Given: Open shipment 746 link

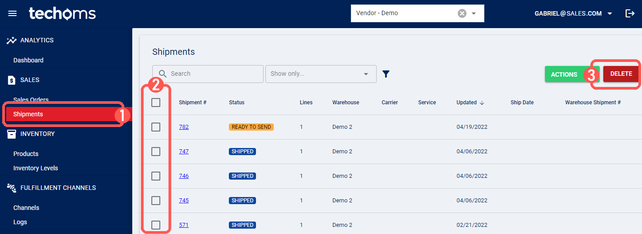Looking at the screenshot, I should click(184, 176).
